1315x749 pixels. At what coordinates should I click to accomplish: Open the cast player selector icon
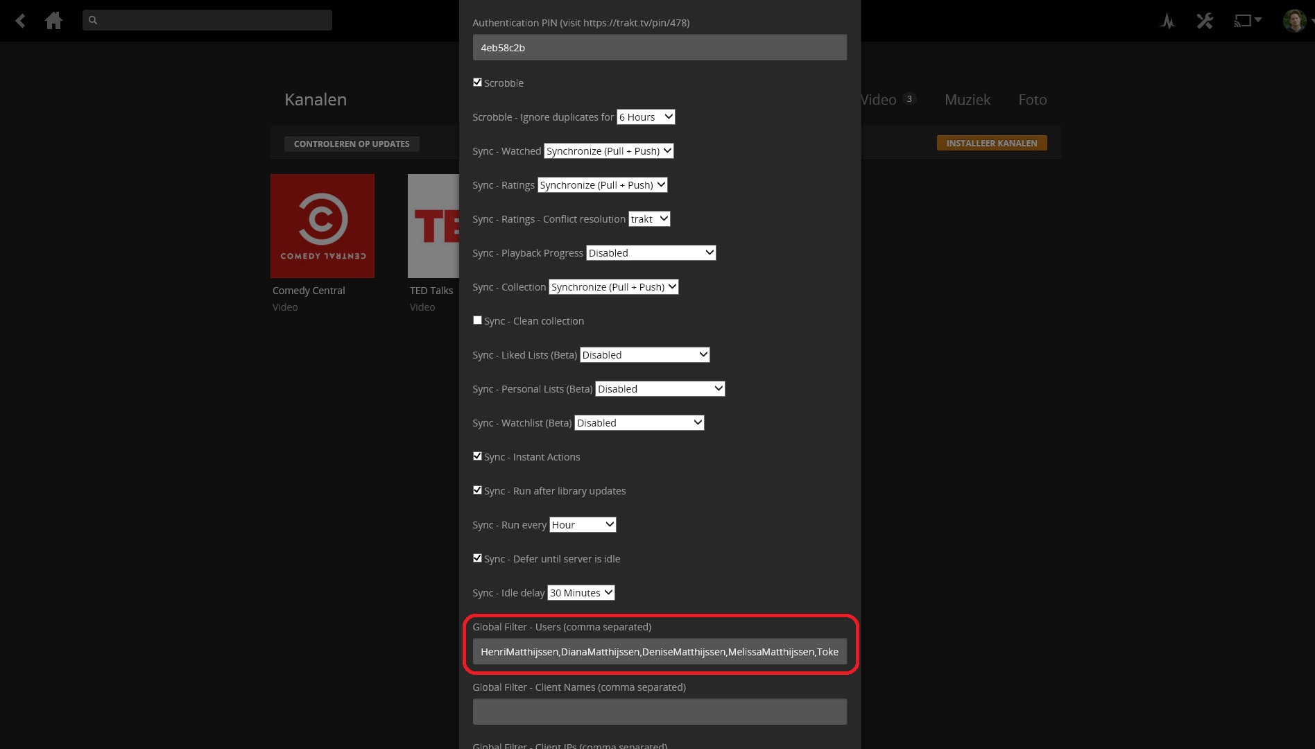click(1246, 21)
